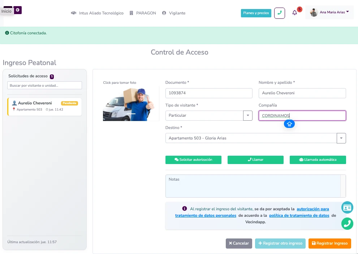Open the notifications bell with 5 alerts
The height and width of the screenshot is (254, 358).
(x=295, y=13)
